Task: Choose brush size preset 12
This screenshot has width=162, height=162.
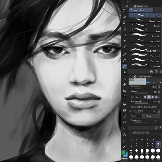Action: coord(131,152)
